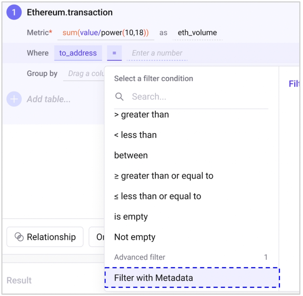Click the Enter a number value field

click(x=157, y=53)
